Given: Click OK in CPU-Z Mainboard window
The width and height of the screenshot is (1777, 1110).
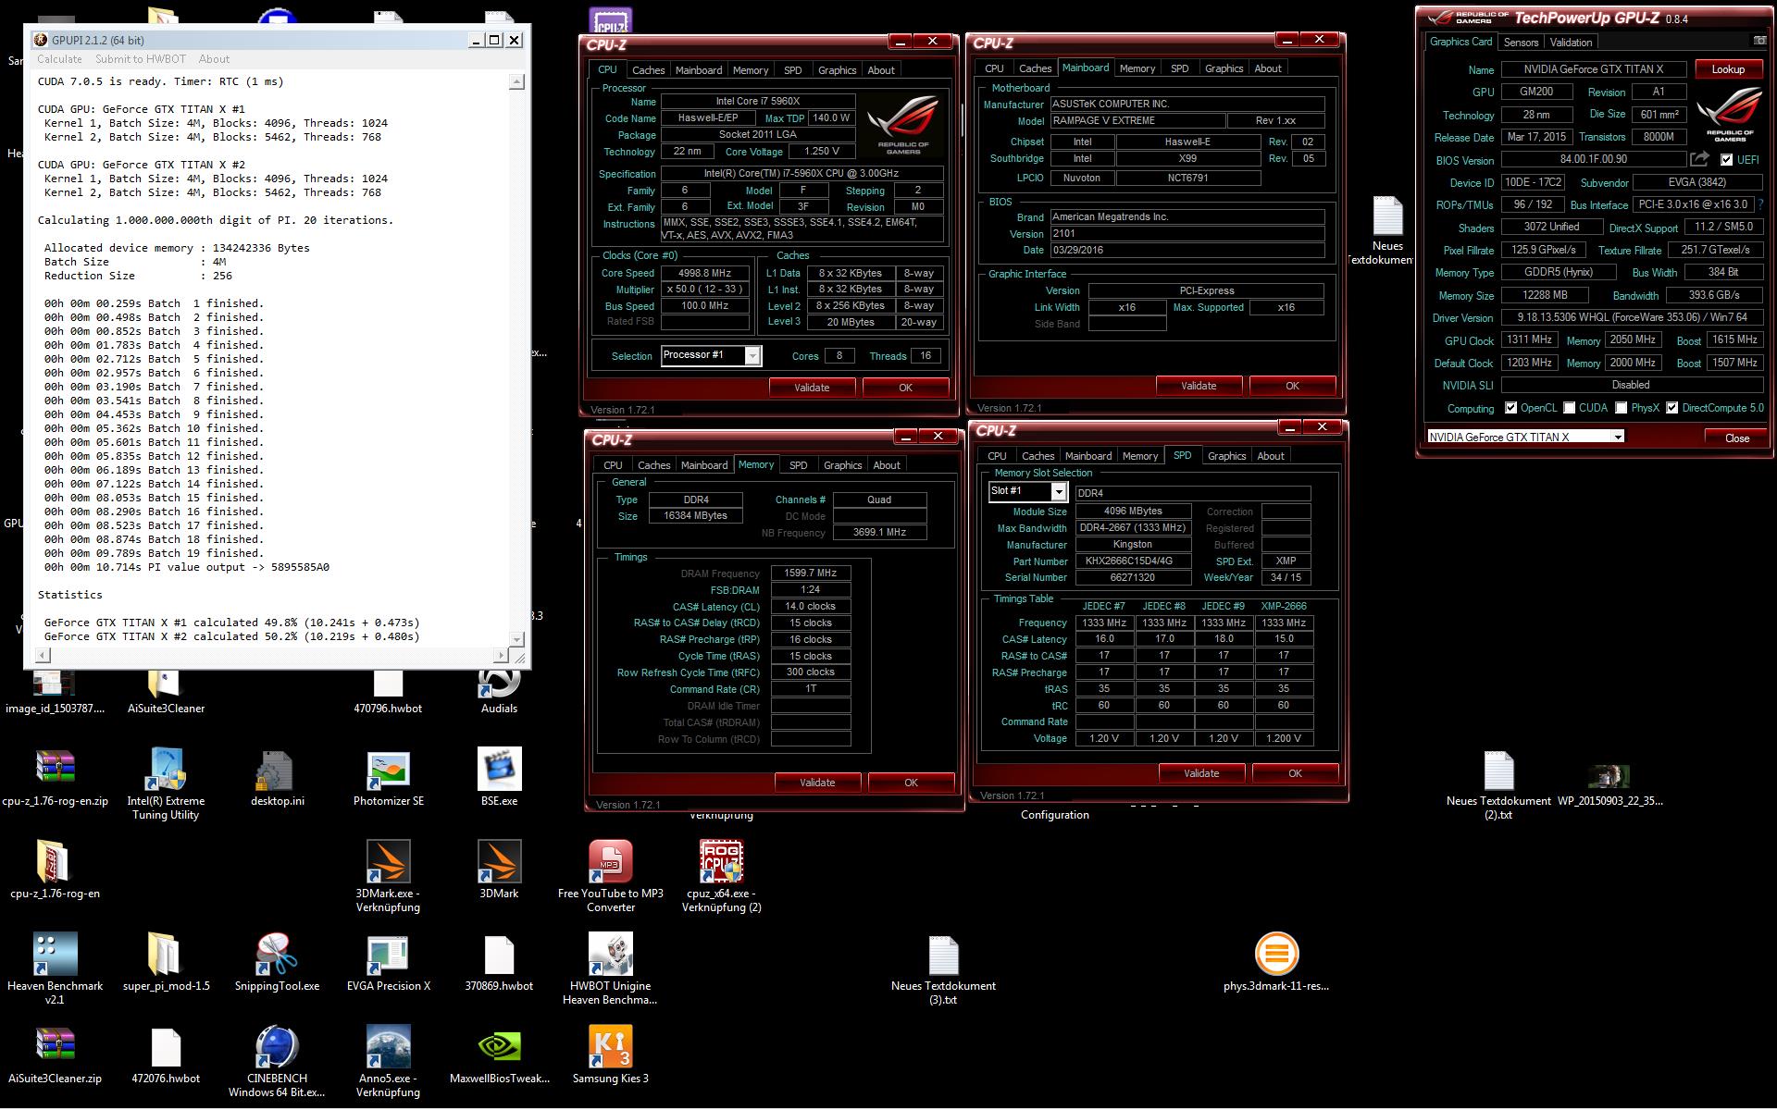Looking at the screenshot, I should coord(1292,386).
